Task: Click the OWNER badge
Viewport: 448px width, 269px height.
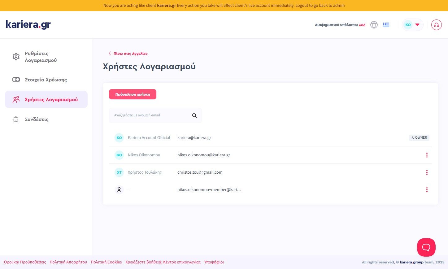Action: [x=419, y=138]
